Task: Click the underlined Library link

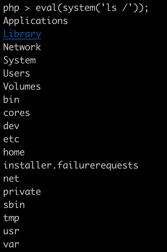Action: tap(22, 34)
